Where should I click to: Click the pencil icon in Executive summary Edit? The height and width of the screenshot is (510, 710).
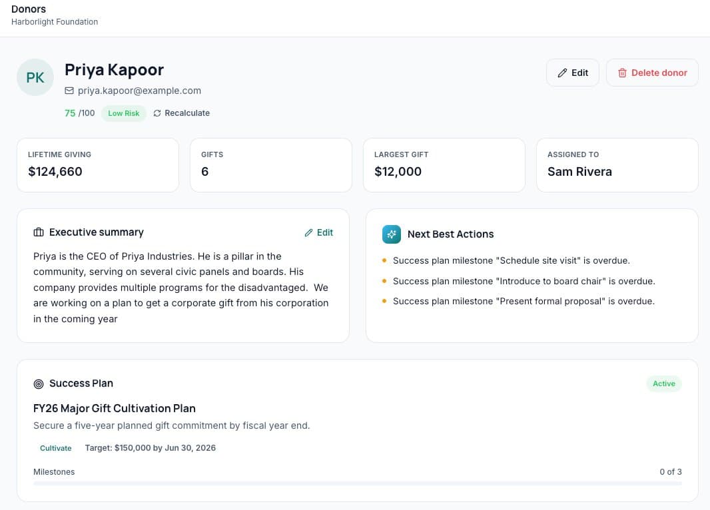(x=309, y=232)
